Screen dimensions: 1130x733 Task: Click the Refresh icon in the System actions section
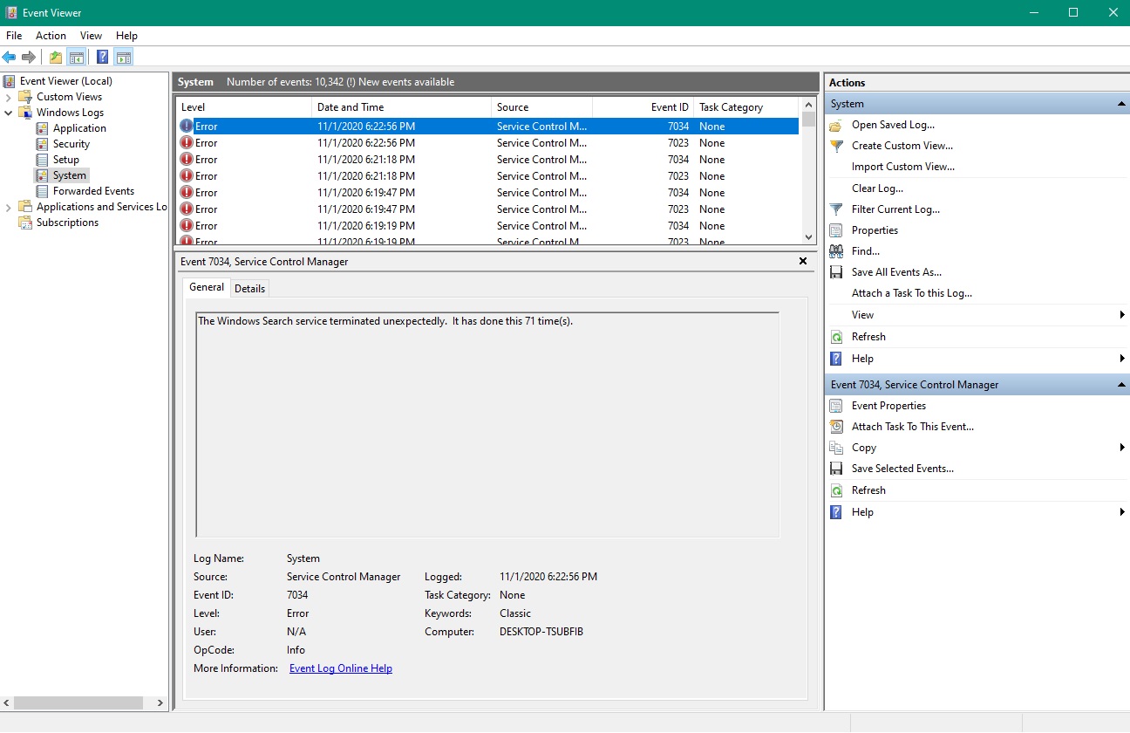click(836, 337)
